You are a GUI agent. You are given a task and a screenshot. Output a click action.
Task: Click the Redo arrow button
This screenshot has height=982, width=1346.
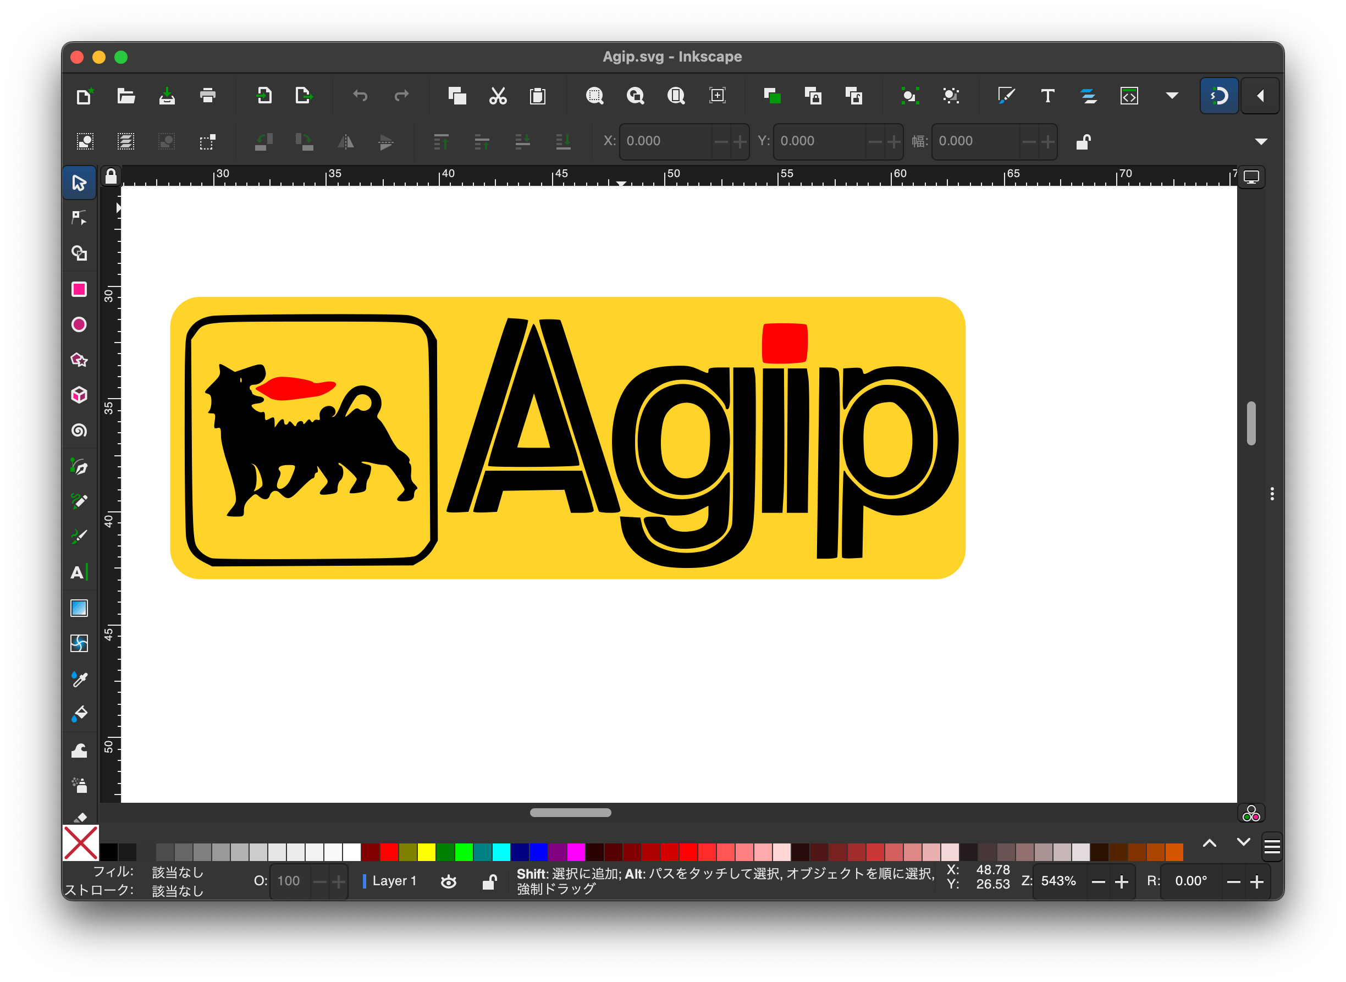[x=401, y=96]
